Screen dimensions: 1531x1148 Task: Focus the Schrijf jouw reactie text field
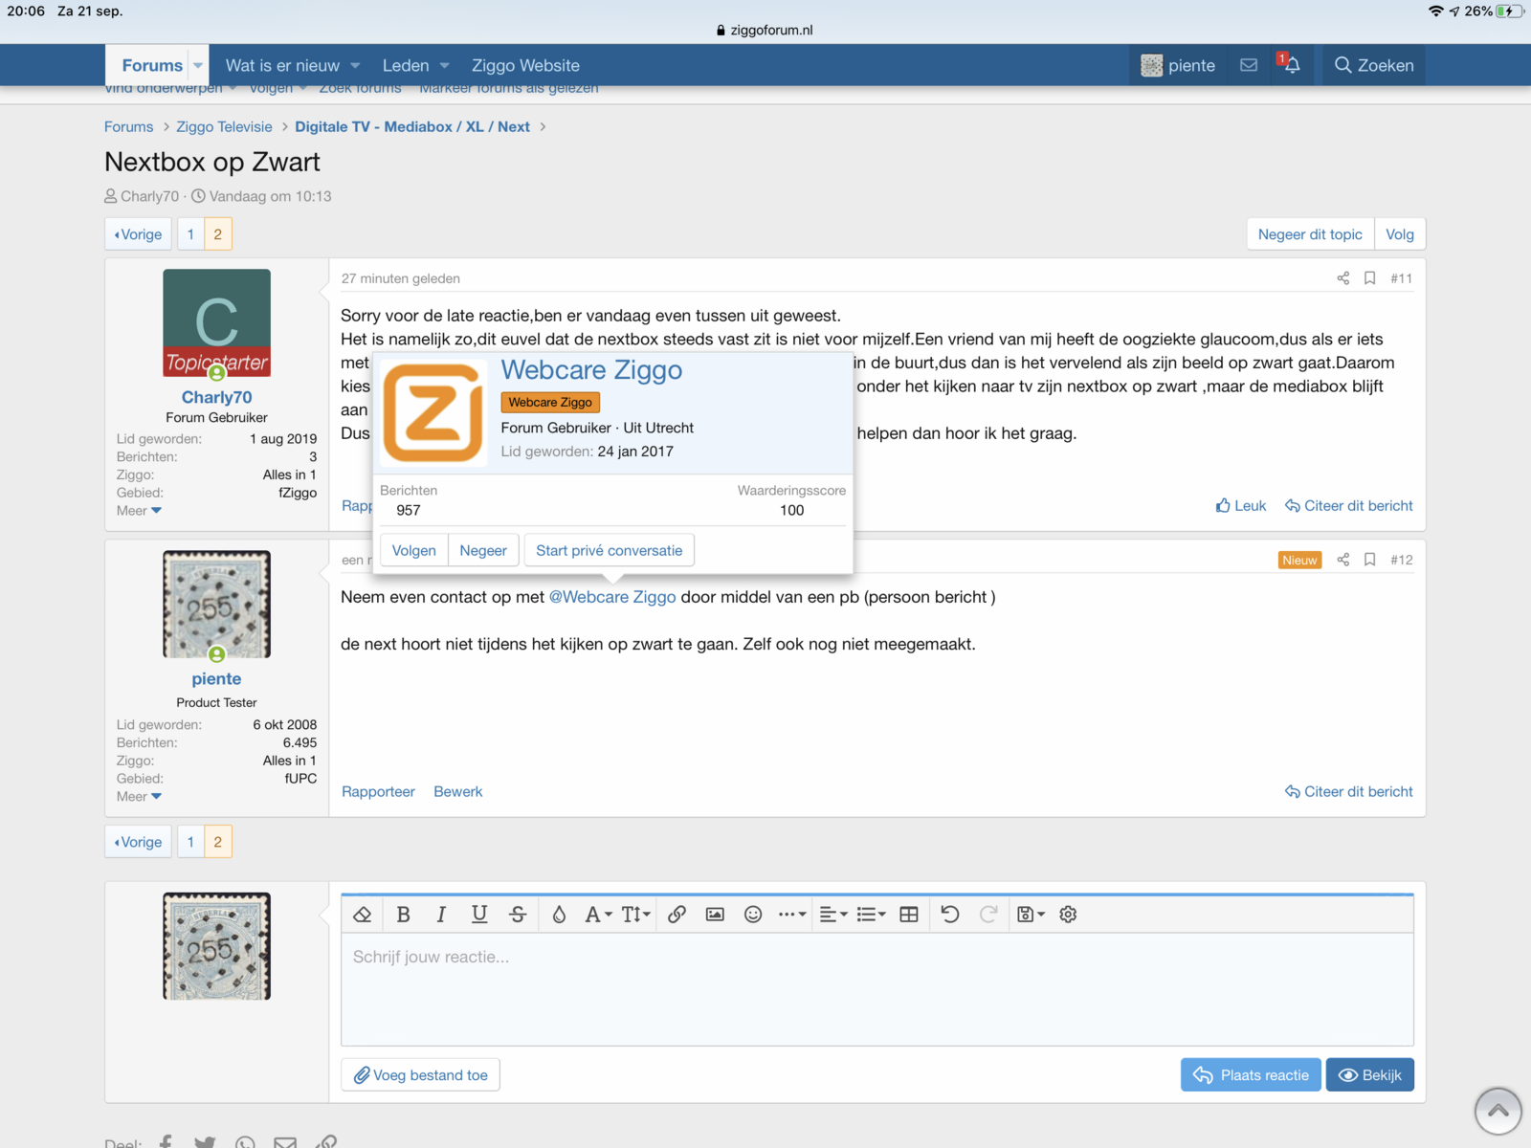pyautogui.click(x=877, y=989)
